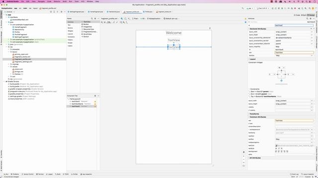Click the id input field
The height and width of the screenshot is (178, 318).
[294, 25]
